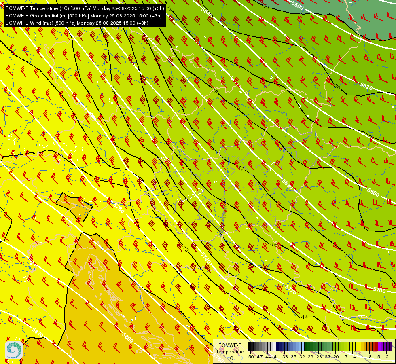Click the 5820 geopotential contour label
This screenshot has height=364, width=396.
[38, 332]
